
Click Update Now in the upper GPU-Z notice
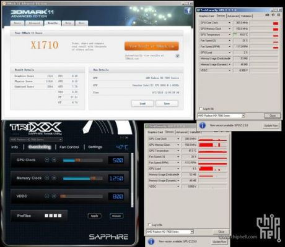click(x=271, y=125)
